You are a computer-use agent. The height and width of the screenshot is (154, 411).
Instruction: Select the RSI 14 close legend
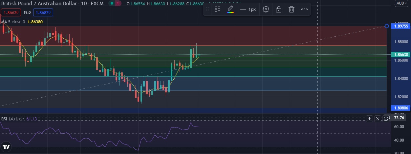(x=12, y=119)
